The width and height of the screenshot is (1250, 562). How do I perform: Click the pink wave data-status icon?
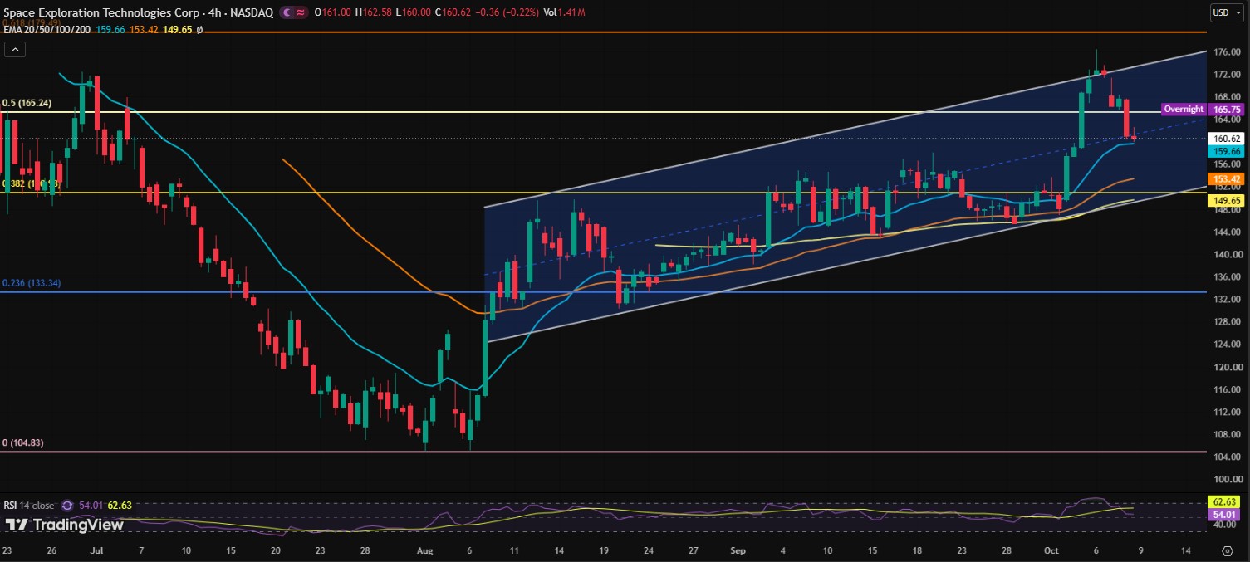299,12
